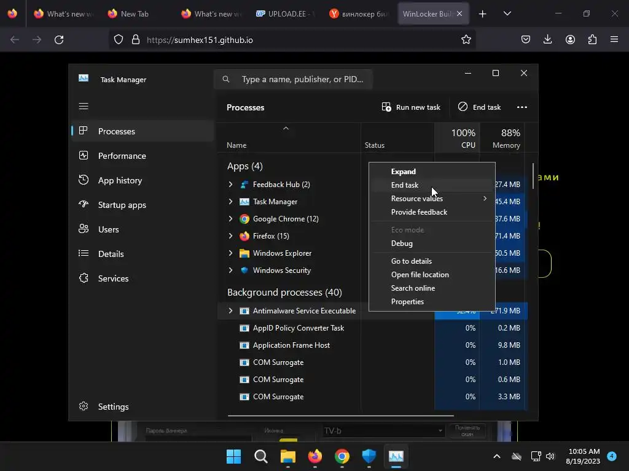
Task: Close the WinLocker Builder tab
Action: [x=459, y=13]
